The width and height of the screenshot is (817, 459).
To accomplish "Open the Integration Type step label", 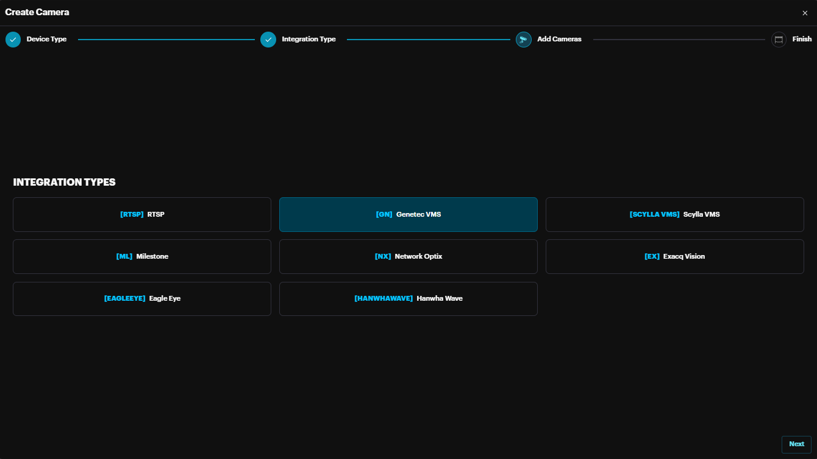I will (x=309, y=39).
